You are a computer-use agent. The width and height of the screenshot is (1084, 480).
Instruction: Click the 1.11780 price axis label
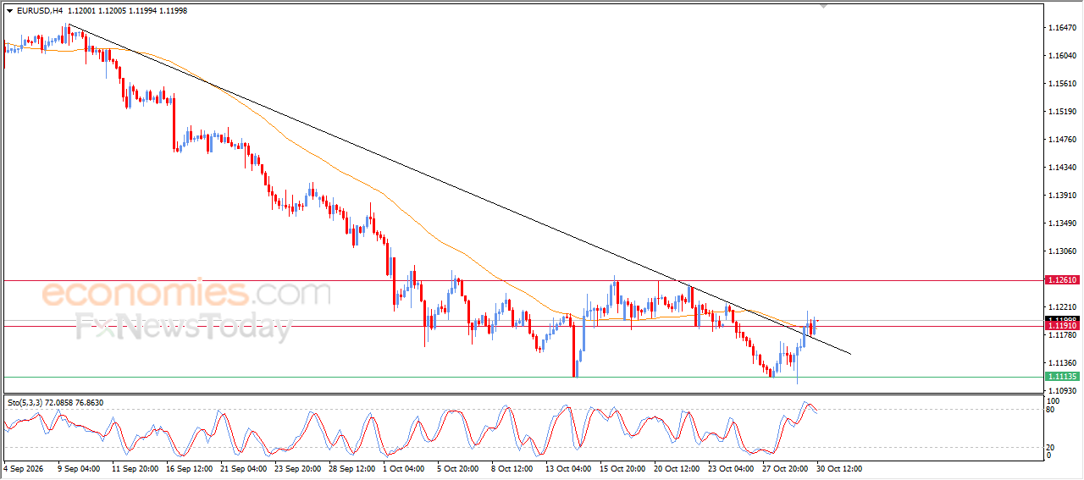click(x=1061, y=335)
